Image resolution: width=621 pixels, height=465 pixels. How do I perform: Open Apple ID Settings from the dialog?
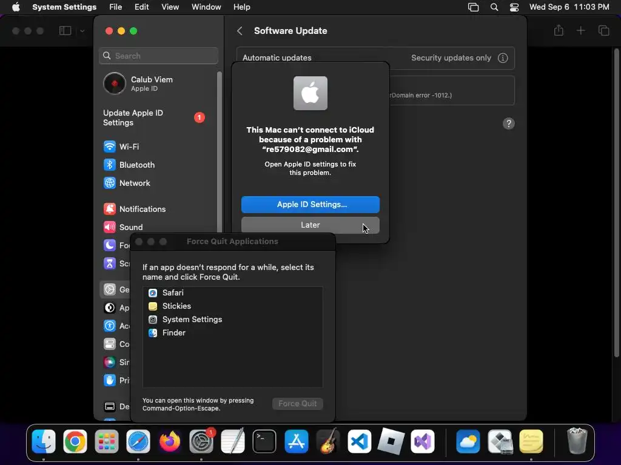310,205
